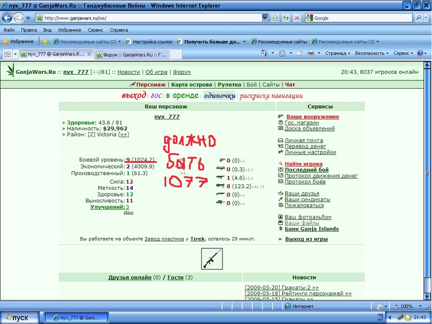Open the Справка menu
The image size is (432, 324).
coord(119,30)
